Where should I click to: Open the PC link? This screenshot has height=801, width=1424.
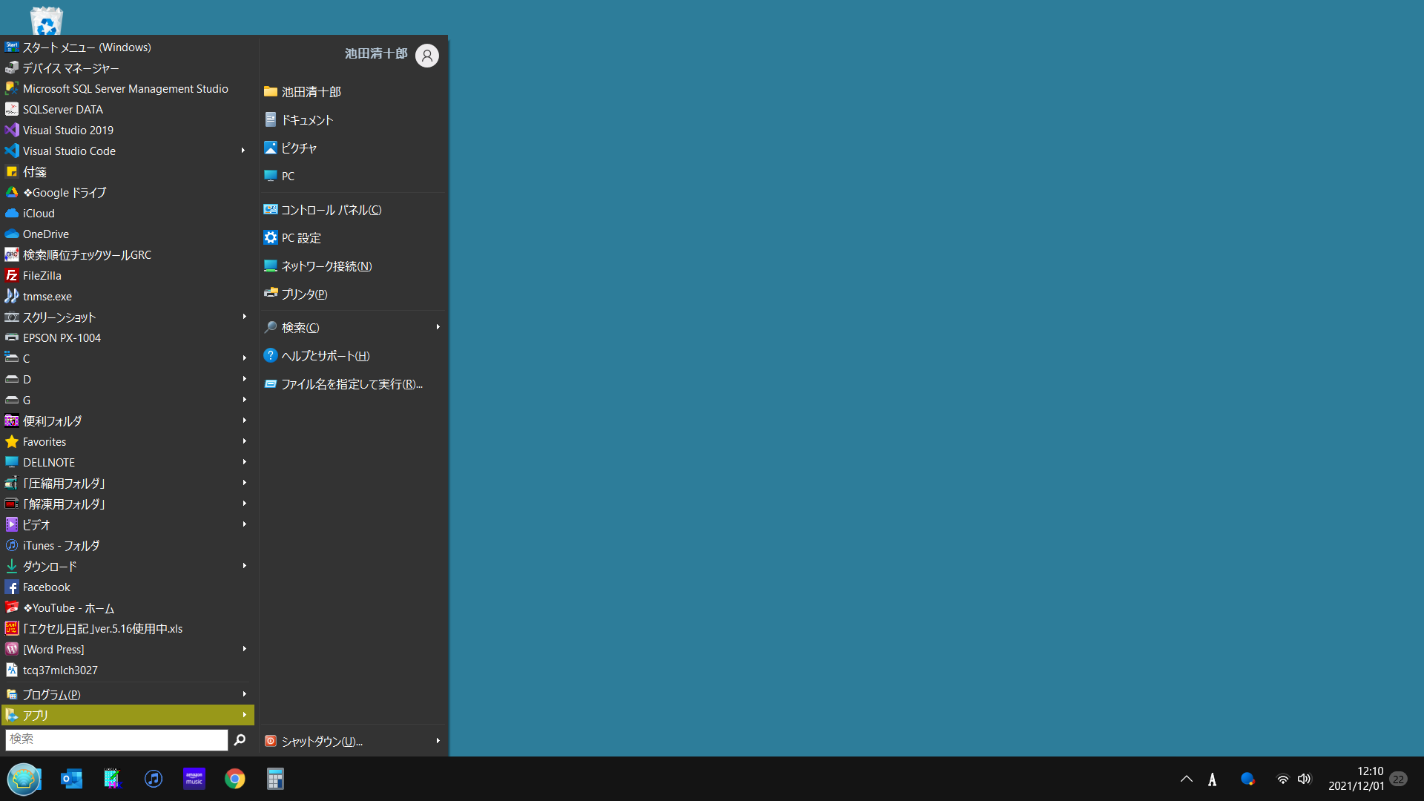(x=353, y=176)
